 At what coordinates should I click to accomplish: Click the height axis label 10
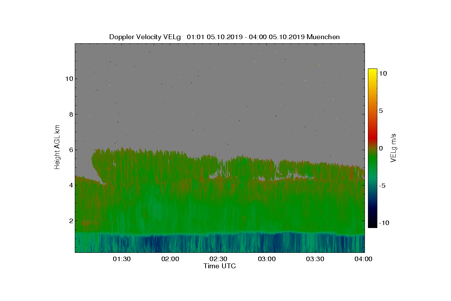(68, 79)
